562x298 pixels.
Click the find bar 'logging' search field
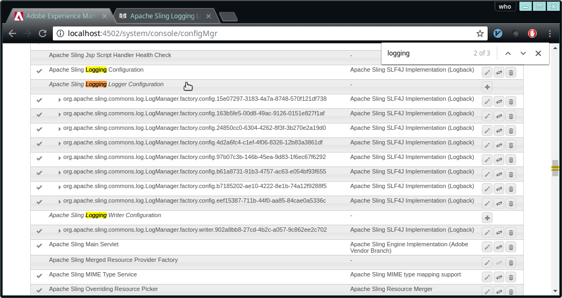pyautogui.click(x=427, y=53)
